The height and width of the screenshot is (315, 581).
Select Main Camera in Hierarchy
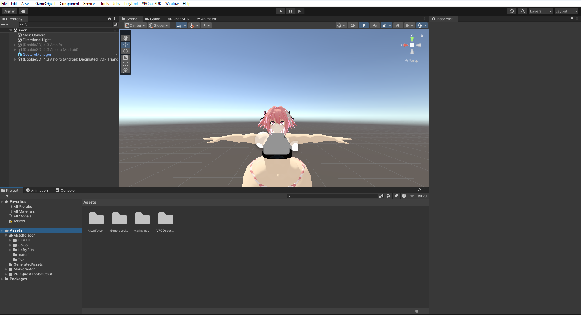(34, 35)
